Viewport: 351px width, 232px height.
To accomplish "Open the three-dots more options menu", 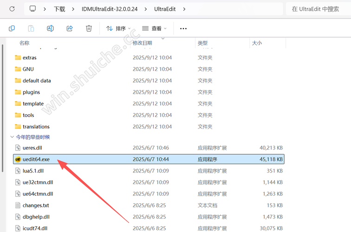I will 183,29.
